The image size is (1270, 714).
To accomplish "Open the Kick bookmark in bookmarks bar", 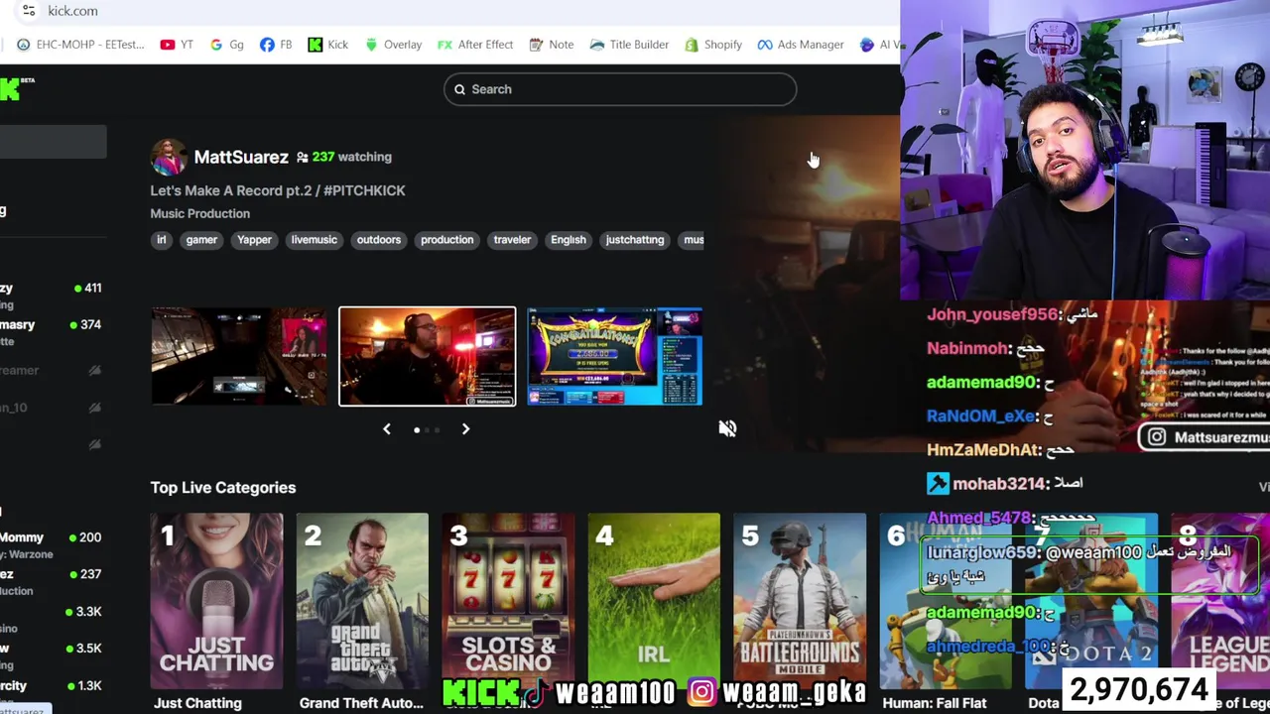I will (x=327, y=45).
